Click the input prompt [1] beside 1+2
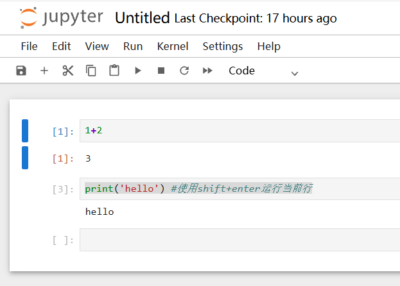This screenshot has width=400, height=286. pos(64,131)
